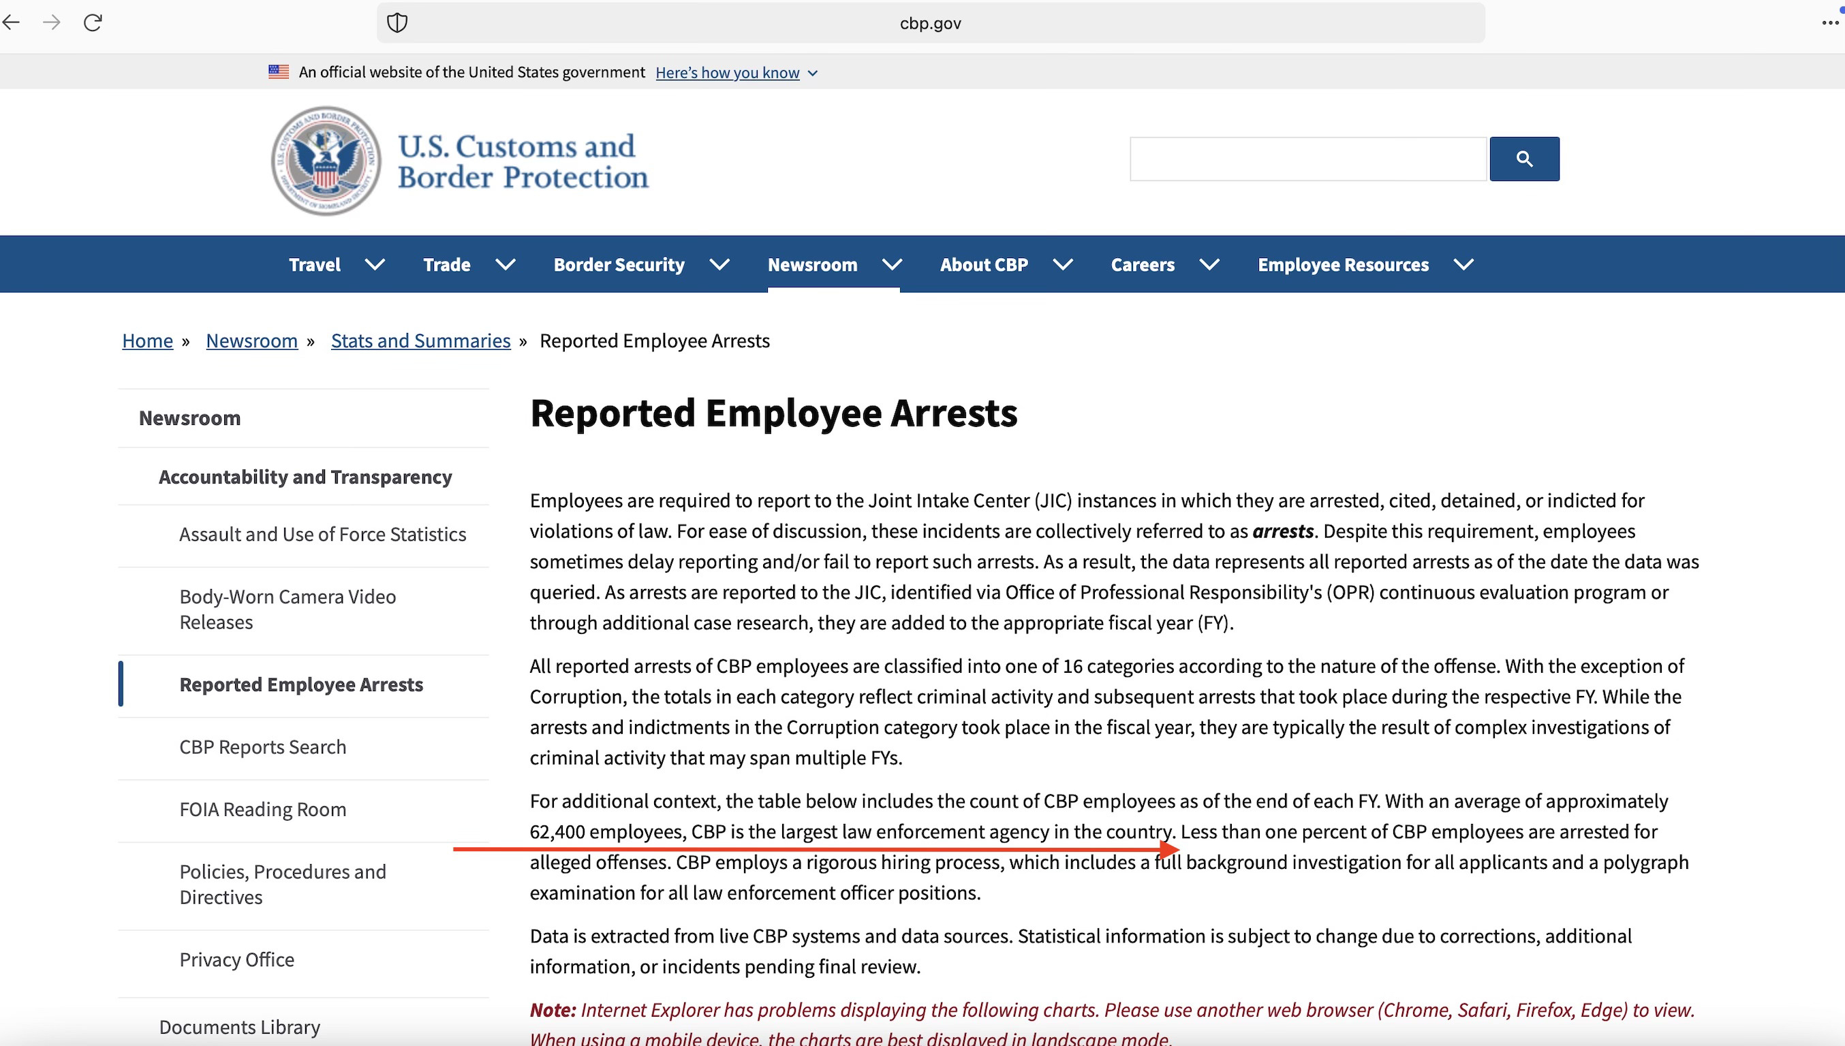
Task: Expand the chevron next to Trade
Action: tap(506, 264)
